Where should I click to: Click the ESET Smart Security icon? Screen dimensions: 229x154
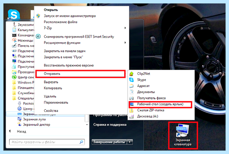(x=38, y=37)
